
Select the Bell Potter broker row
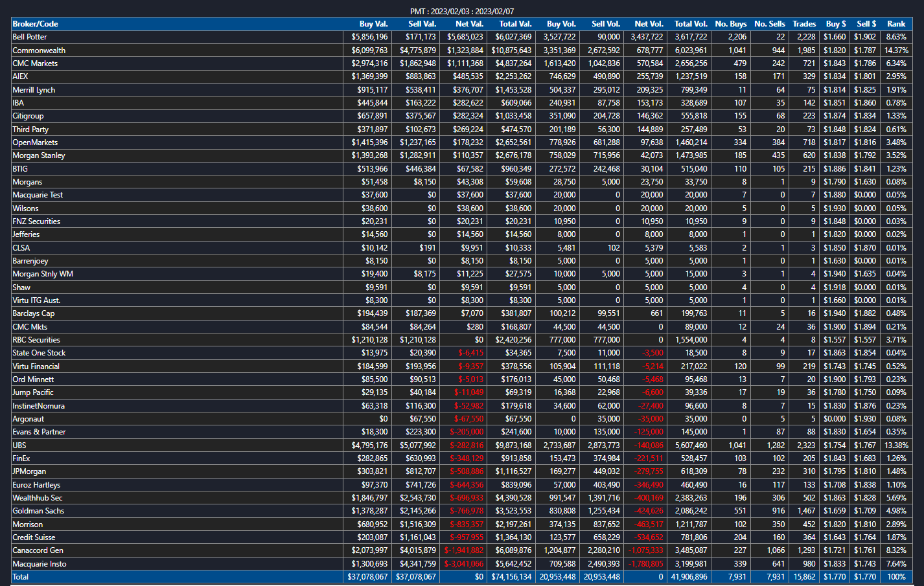tap(462, 37)
